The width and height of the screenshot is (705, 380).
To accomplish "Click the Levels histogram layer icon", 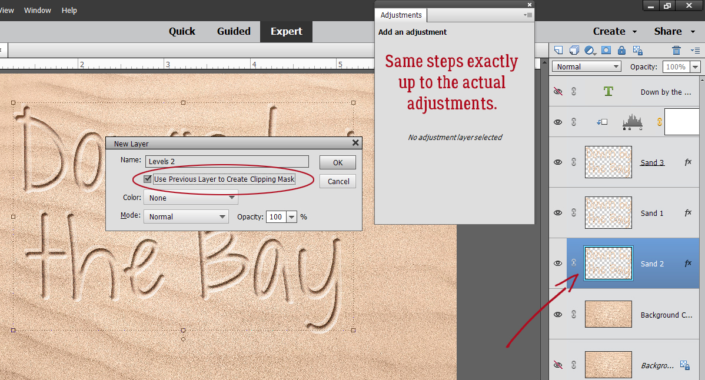I will (x=632, y=122).
